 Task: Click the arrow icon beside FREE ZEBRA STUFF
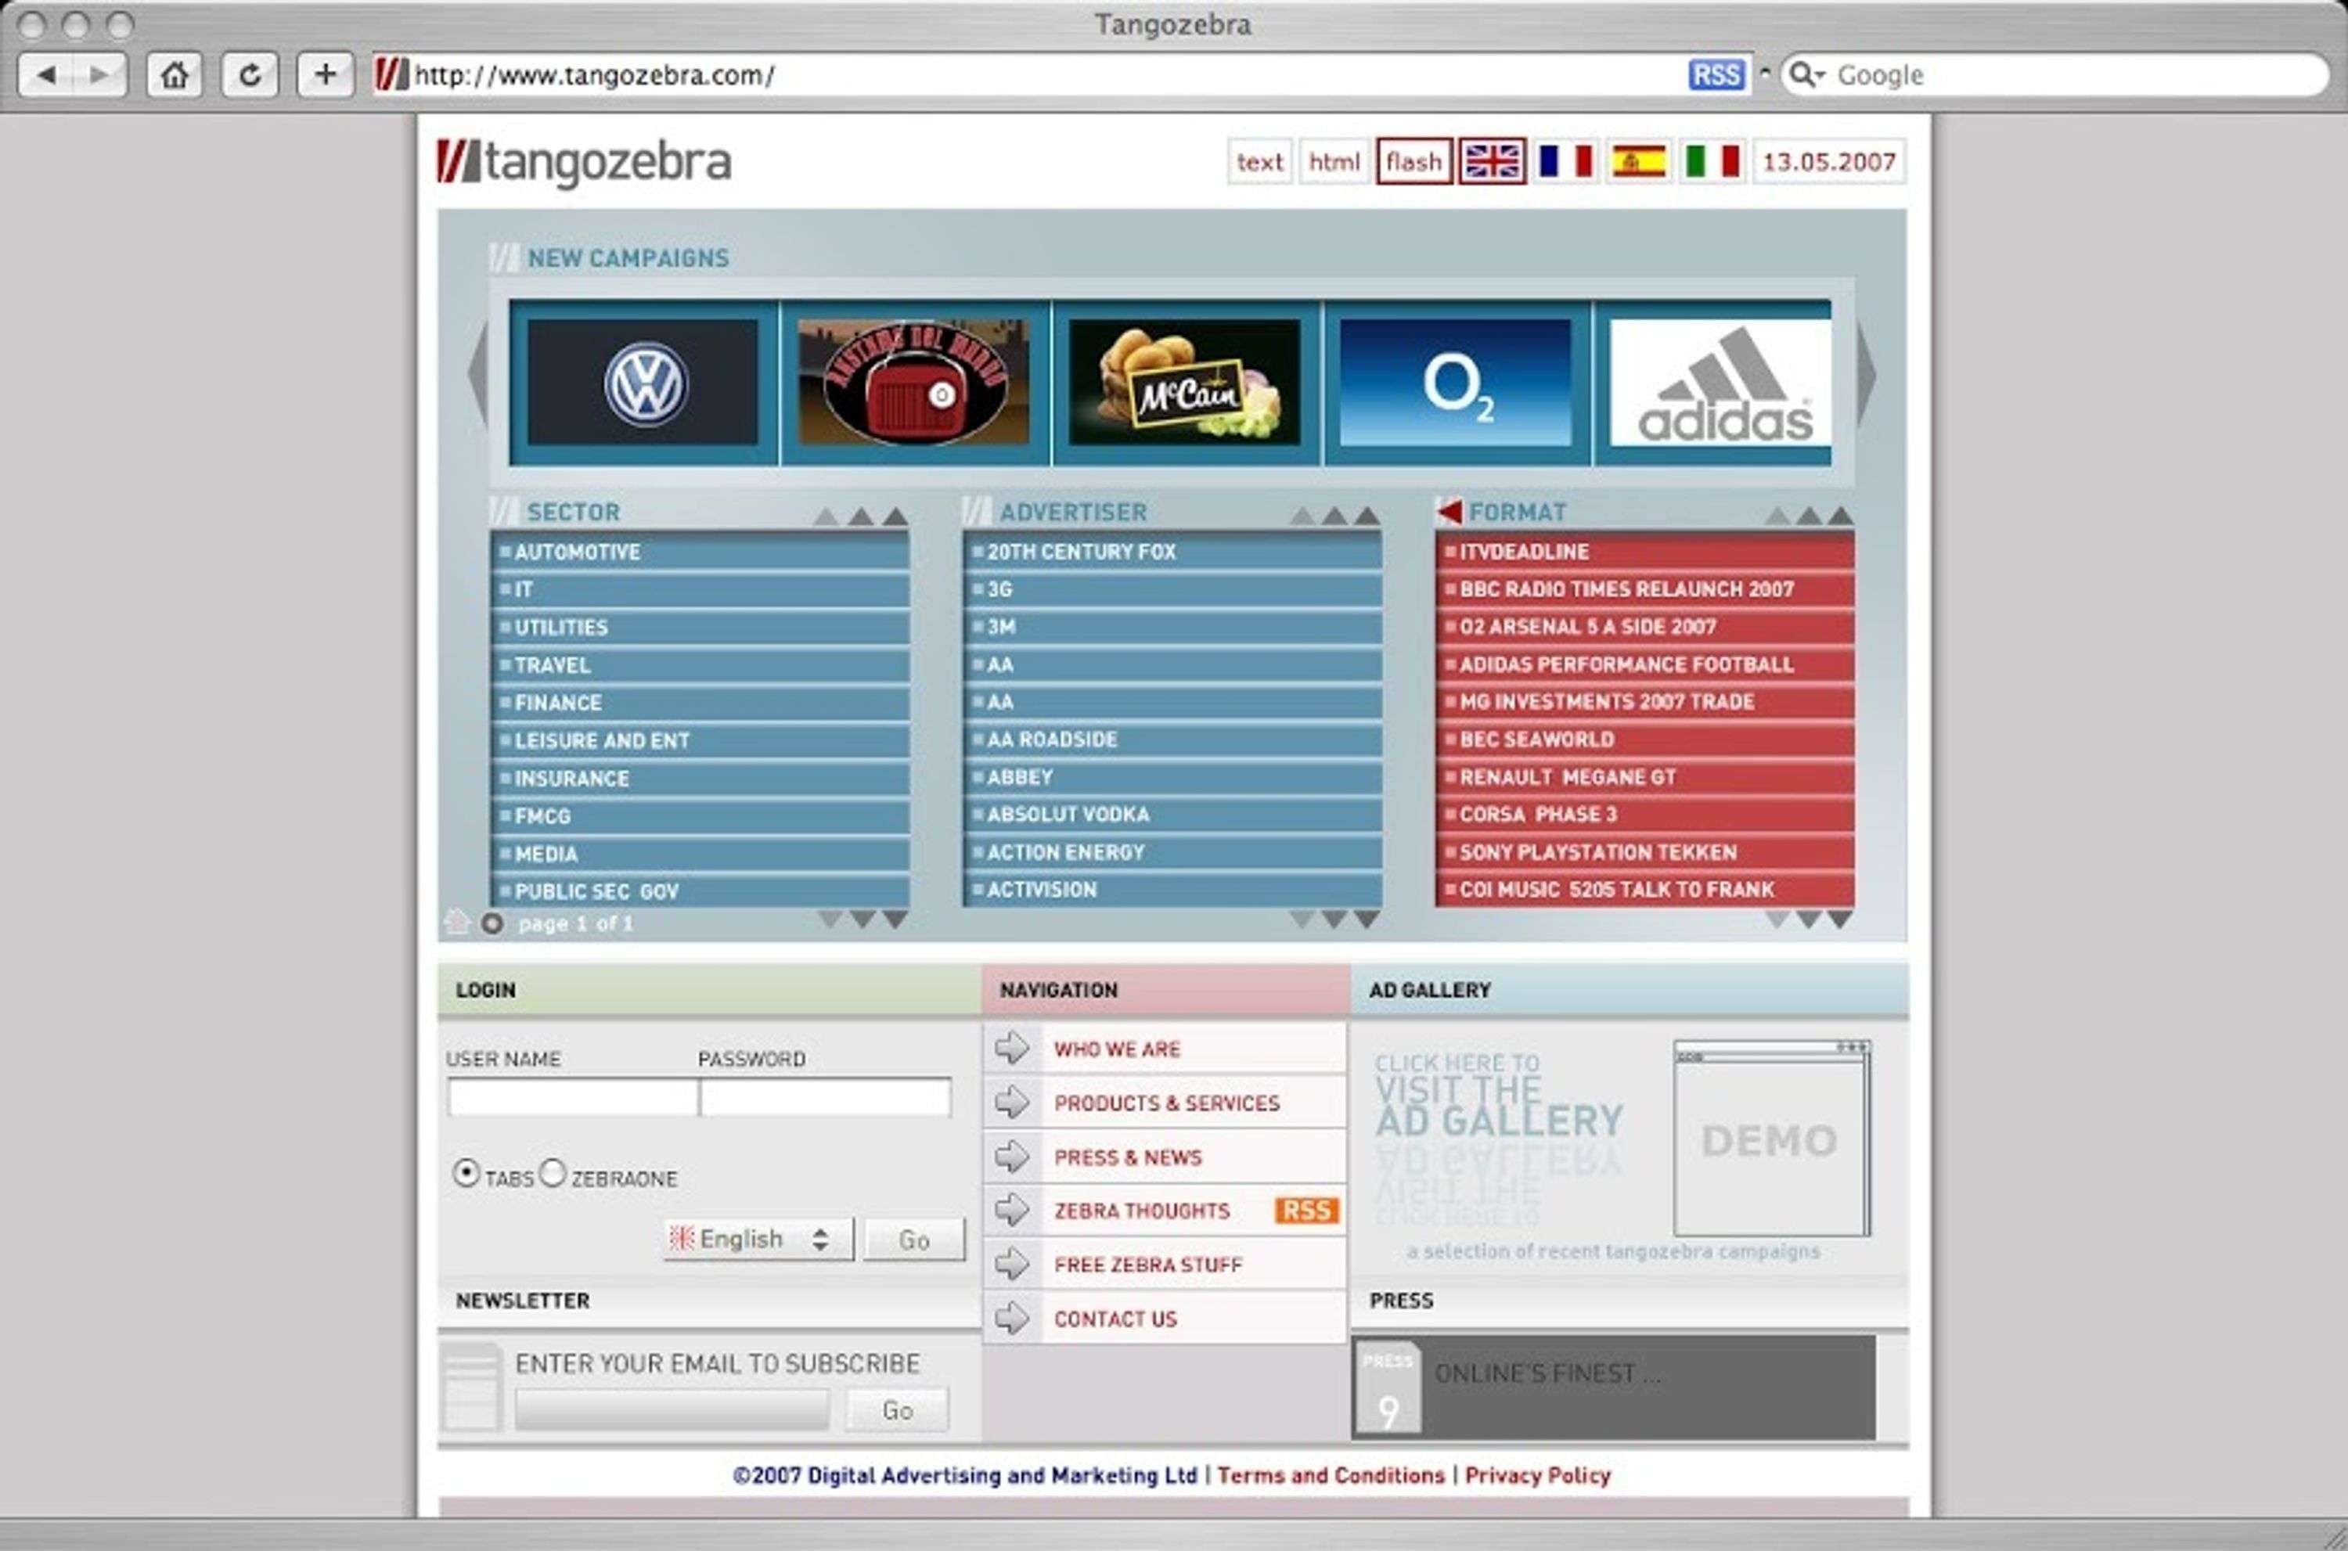click(1012, 1263)
